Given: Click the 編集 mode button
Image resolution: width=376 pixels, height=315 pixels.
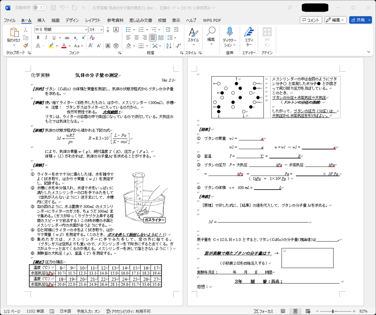Looking at the screenshot, I should point(335,20).
